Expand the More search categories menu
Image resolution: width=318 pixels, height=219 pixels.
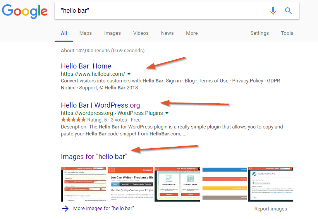pyautogui.click(x=192, y=33)
